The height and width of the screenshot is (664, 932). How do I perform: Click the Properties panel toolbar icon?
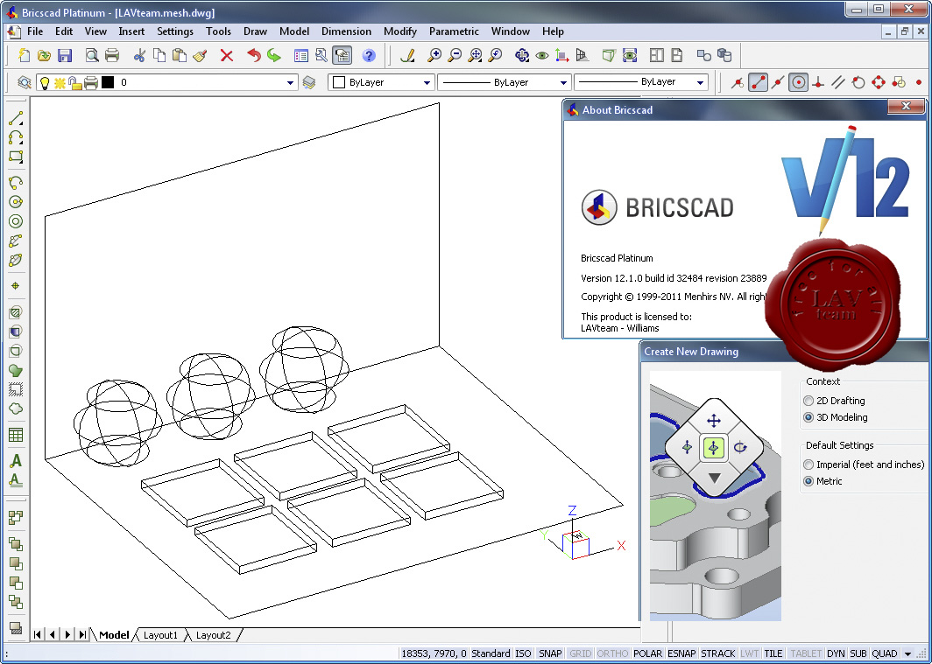point(342,55)
